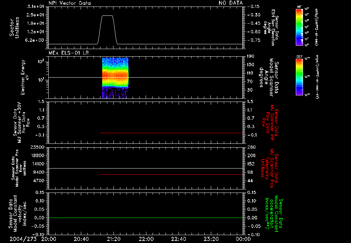Click the '6.2e+00' sector axis value
The height and width of the screenshot is (243, 351).
[35, 40]
